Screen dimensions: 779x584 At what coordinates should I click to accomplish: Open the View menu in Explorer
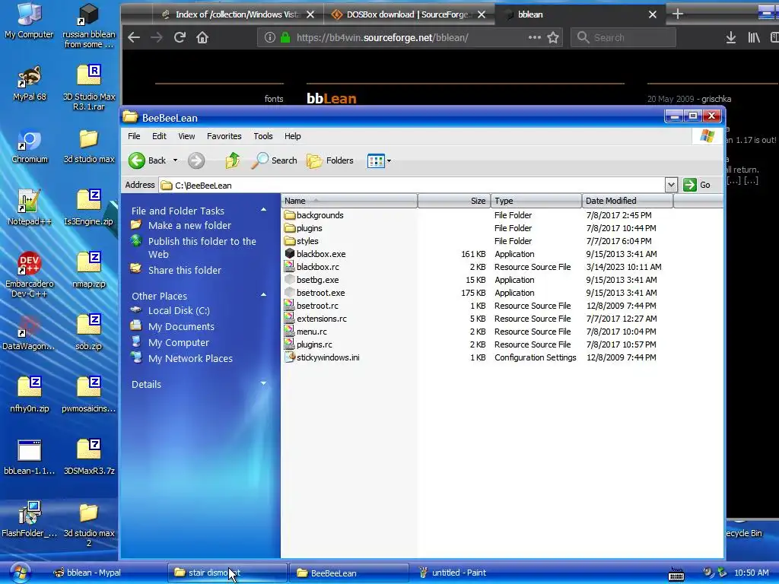point(186,136)
